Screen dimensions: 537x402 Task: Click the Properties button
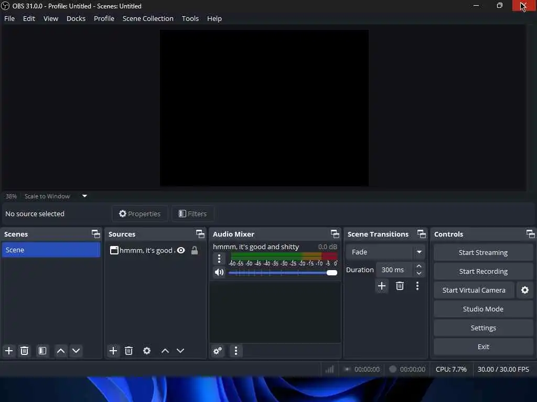(139, 214)
